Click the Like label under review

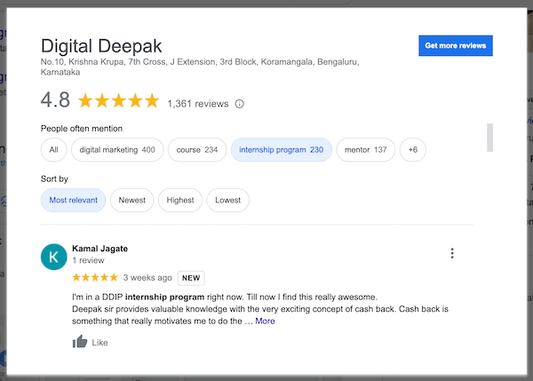pyautogui.click(x=99, y=343)
